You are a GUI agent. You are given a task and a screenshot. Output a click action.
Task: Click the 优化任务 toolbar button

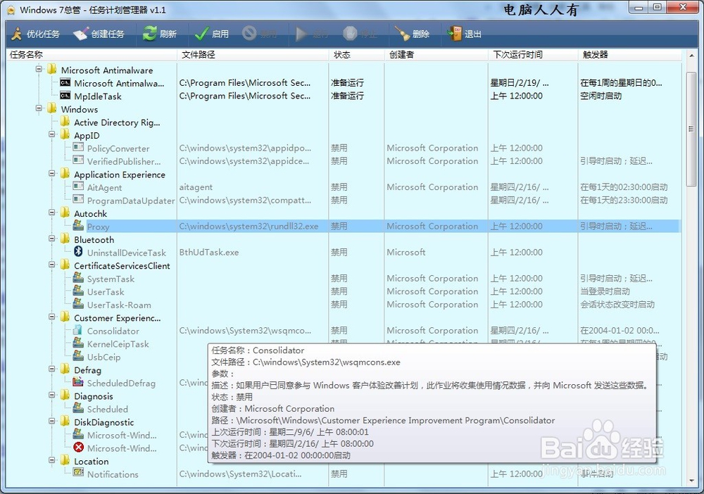35,34
